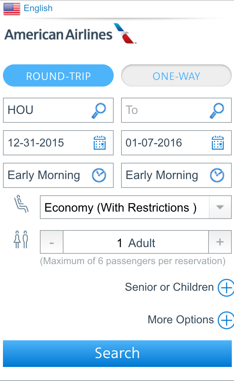Screen dimensions: 234x381
Task: Click the return time clock icon
Action: 217,175
